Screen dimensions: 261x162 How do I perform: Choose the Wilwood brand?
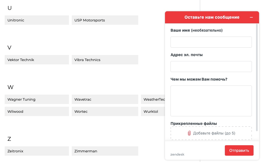tap(37, 111)
